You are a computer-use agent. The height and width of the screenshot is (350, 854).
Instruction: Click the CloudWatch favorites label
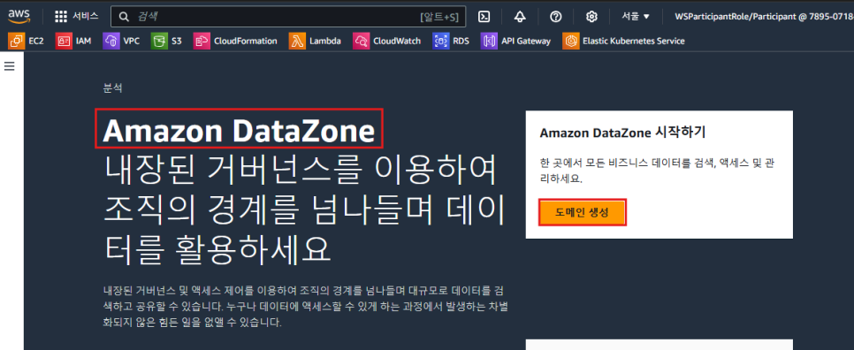397,41
